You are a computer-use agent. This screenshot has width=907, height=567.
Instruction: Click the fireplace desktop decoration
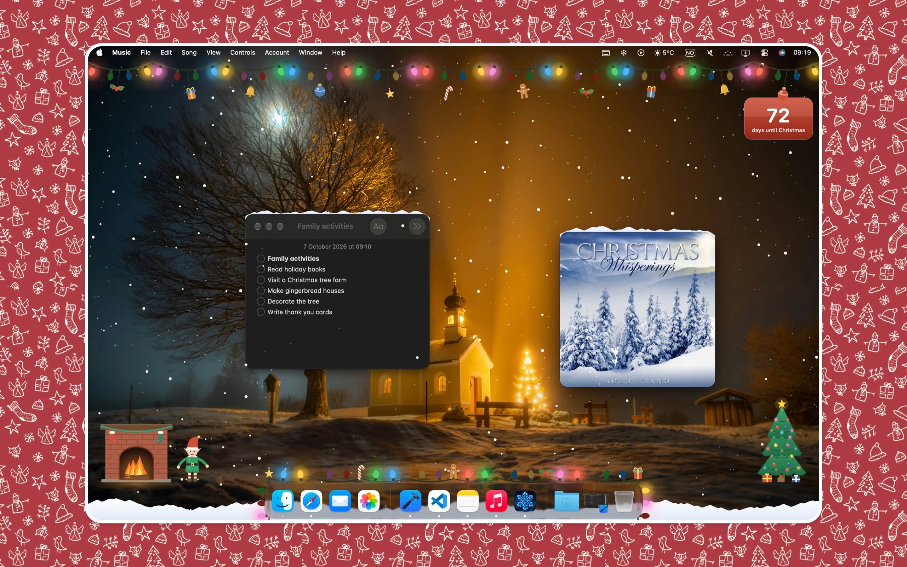[136, 453]
